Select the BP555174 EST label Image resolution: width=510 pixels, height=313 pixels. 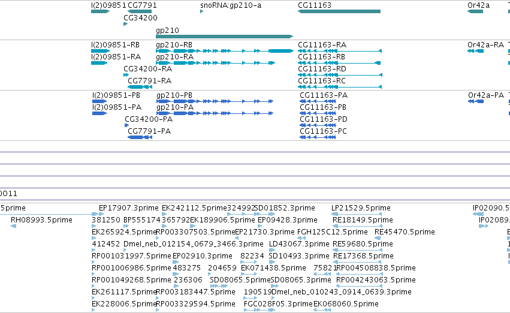(142, 220)
